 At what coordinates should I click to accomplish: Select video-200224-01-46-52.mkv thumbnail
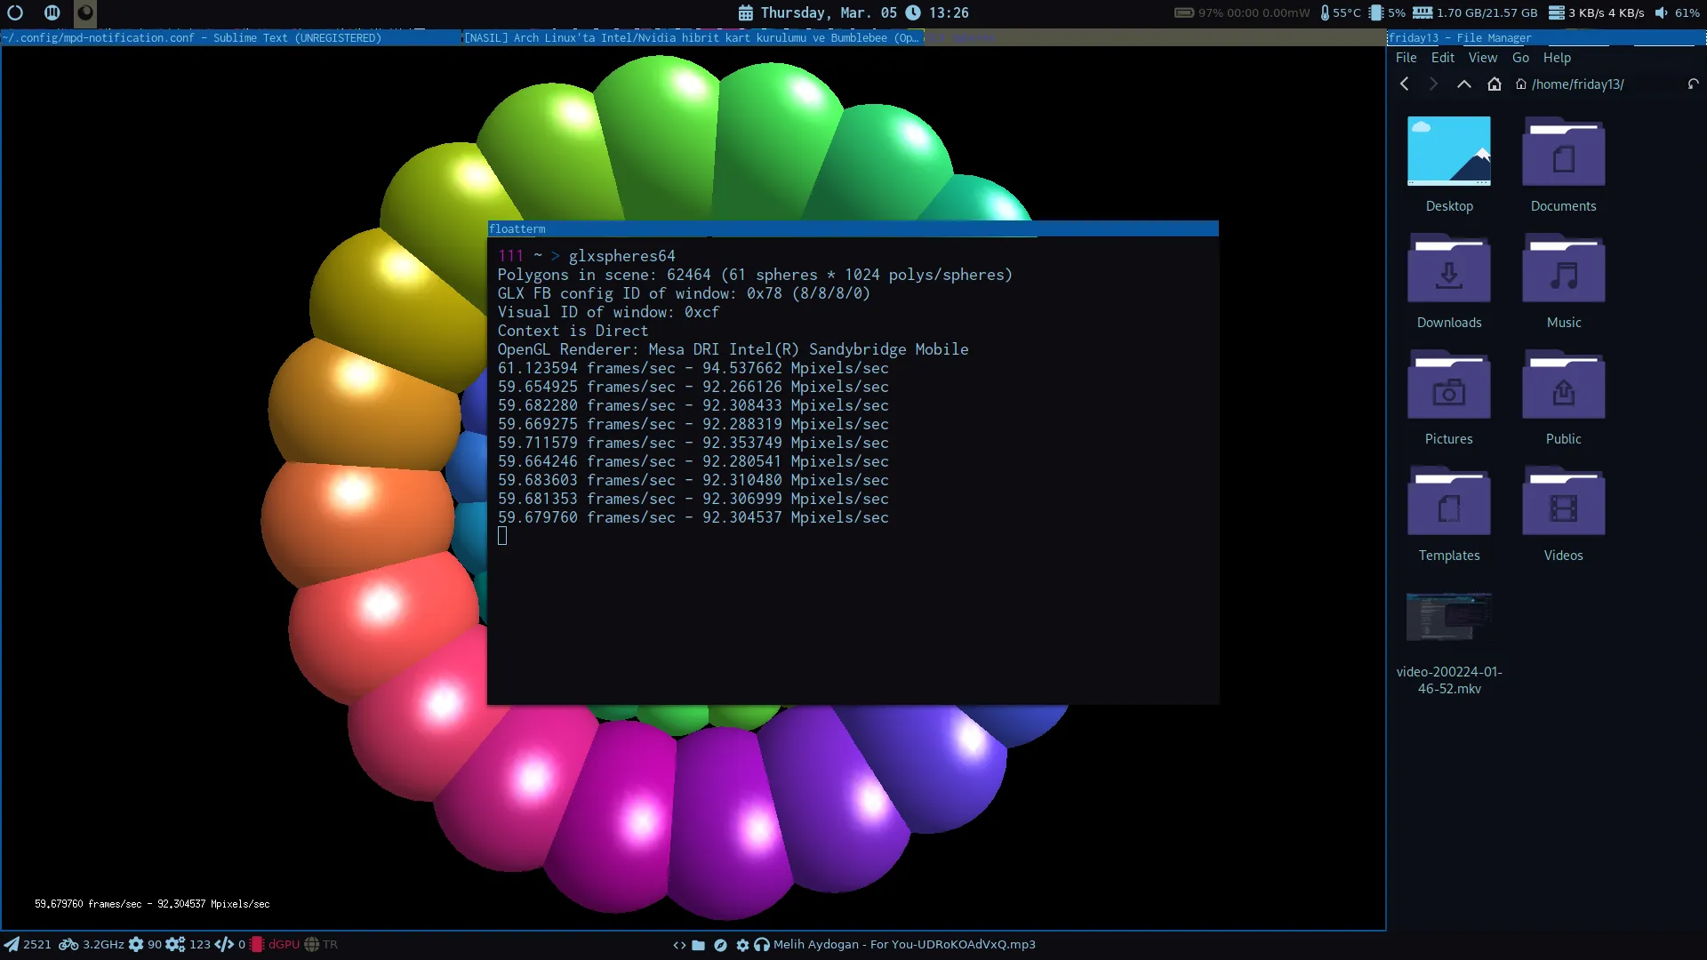point(1449,616)
